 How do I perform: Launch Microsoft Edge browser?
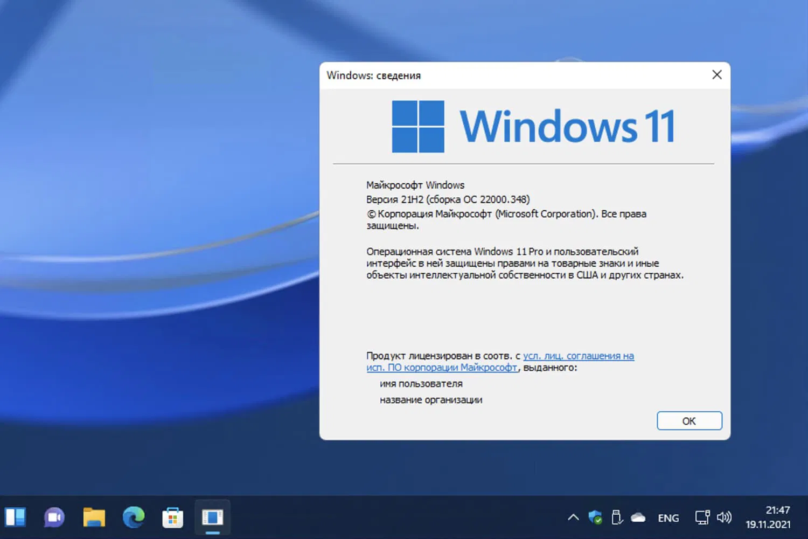[133, 517]
